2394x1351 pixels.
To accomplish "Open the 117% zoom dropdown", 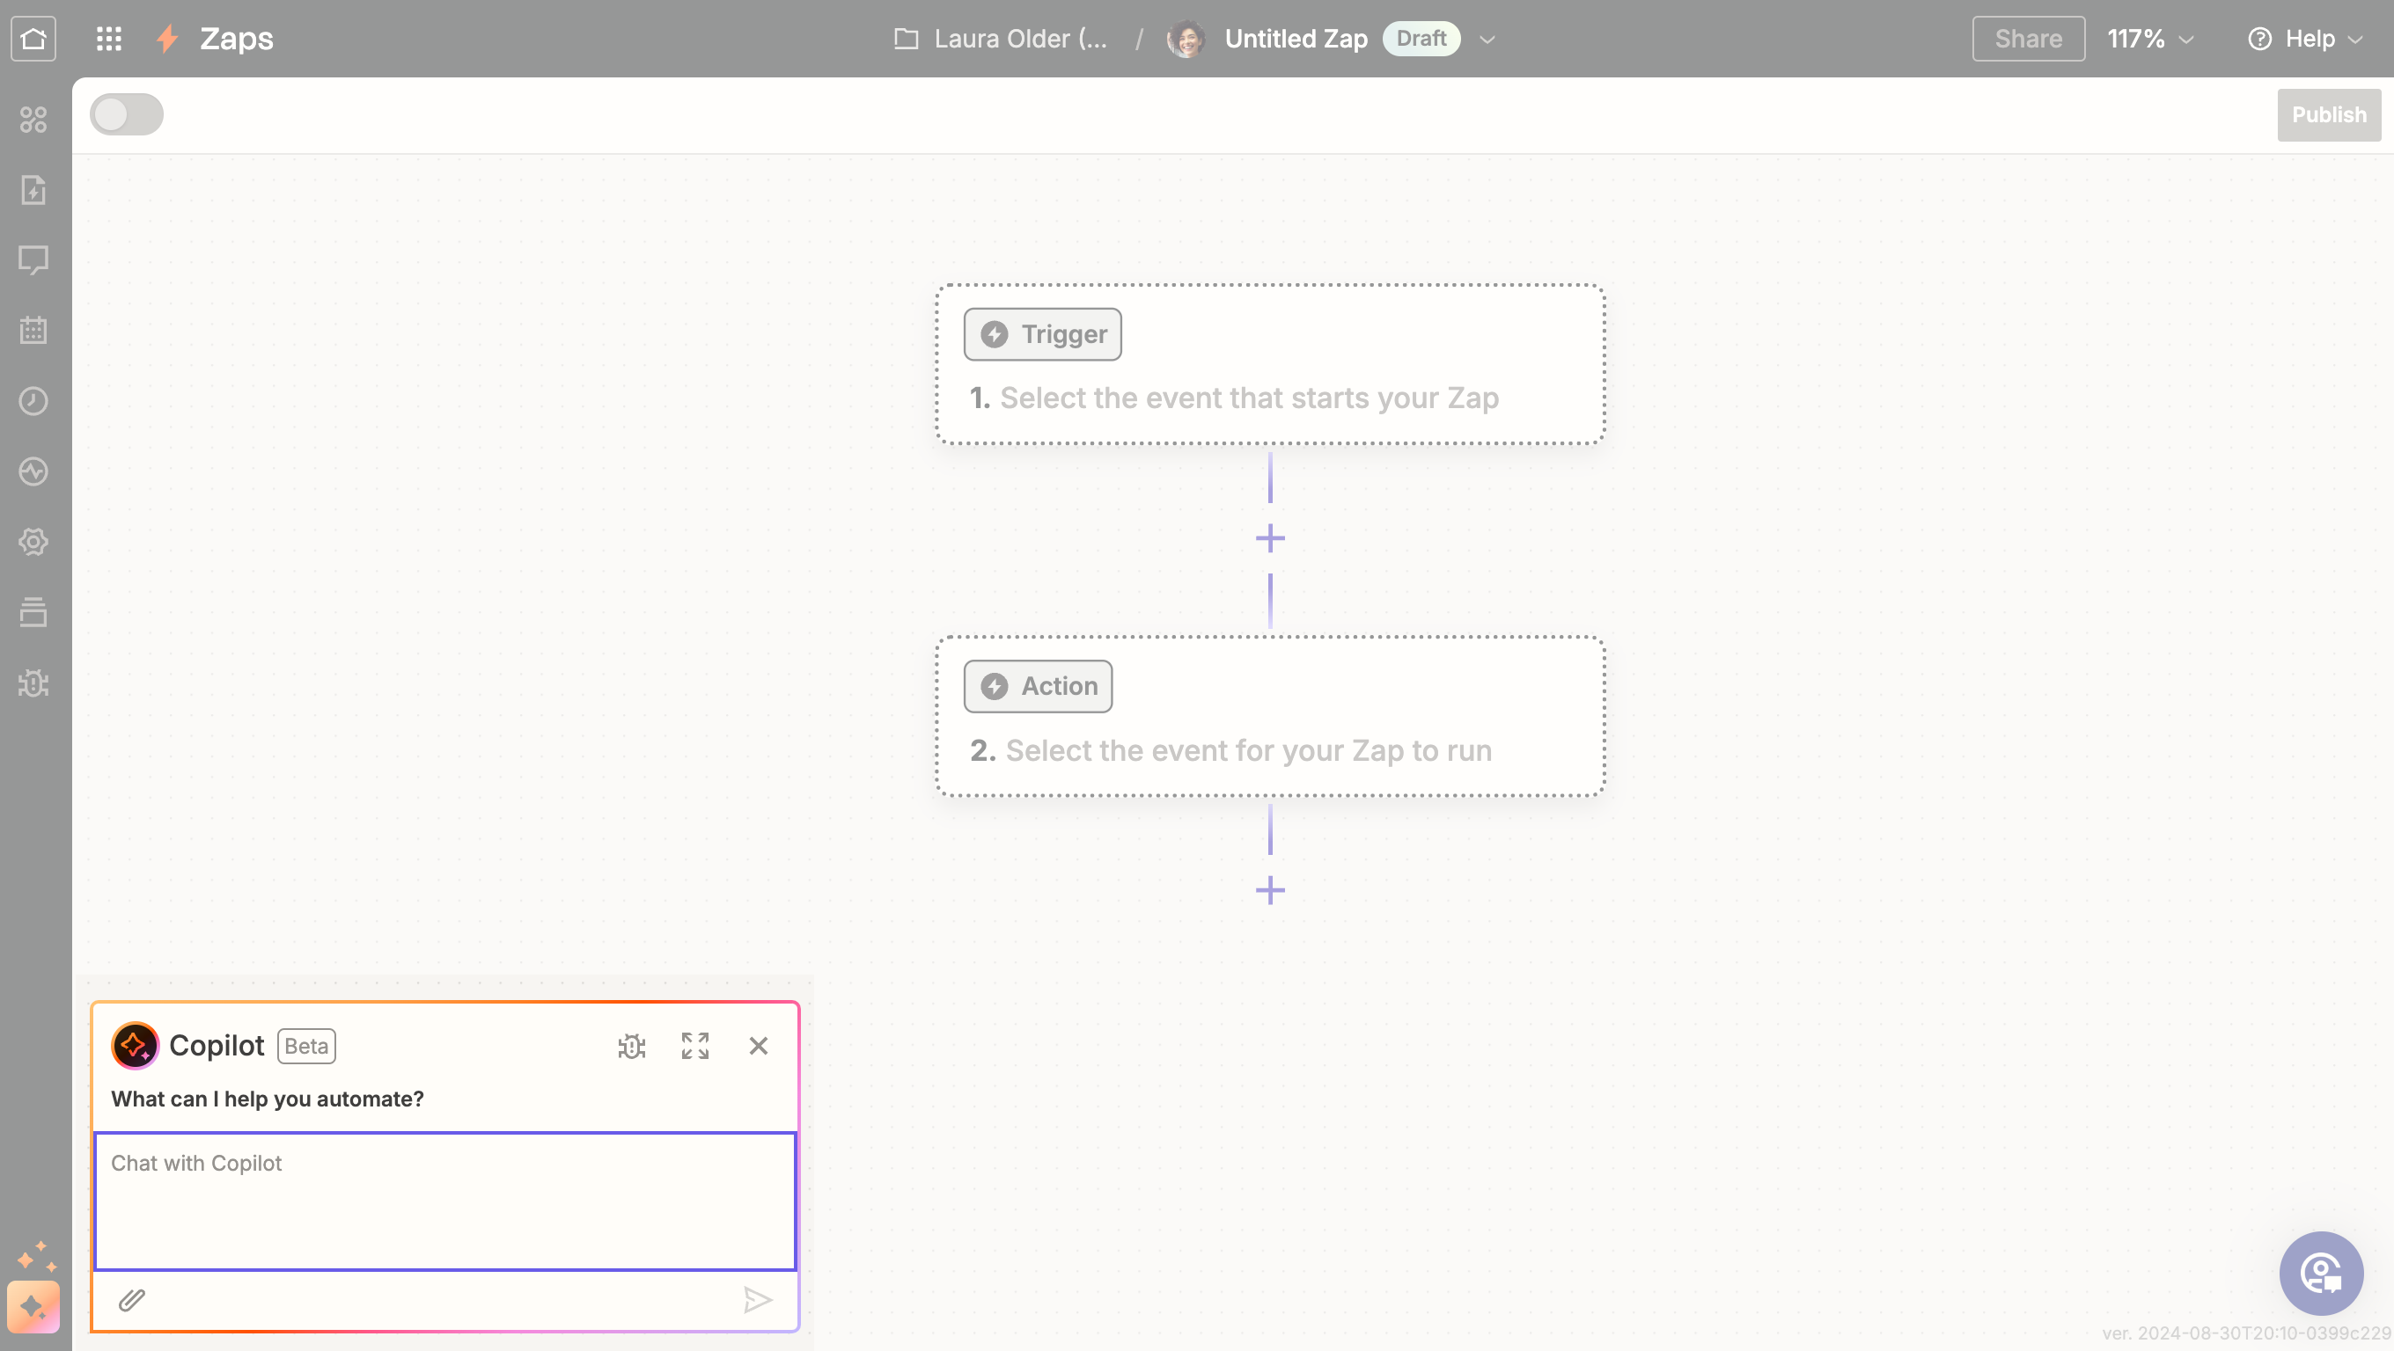I will coord(2149,38).
